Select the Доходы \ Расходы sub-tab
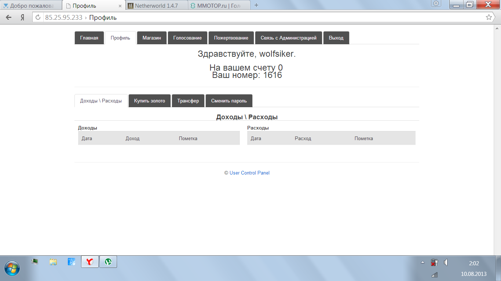This screenshot has width=501, height=281. pyautogui.click(x=101, y=101)
